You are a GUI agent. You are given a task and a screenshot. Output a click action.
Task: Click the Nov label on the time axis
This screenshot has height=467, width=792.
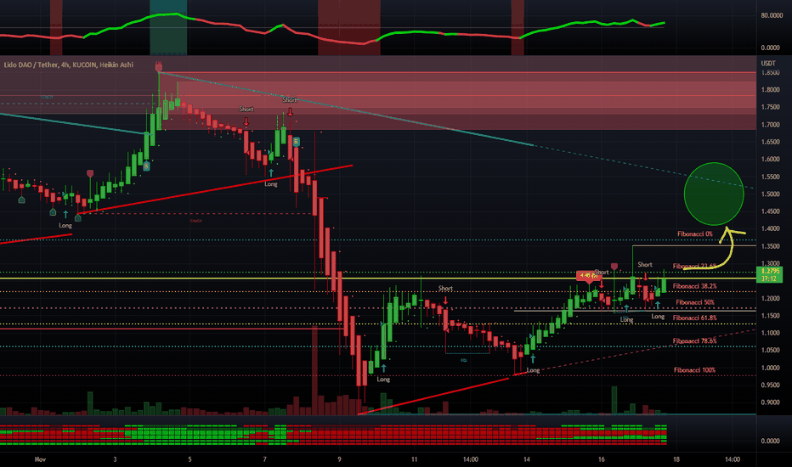click(41, 459)
